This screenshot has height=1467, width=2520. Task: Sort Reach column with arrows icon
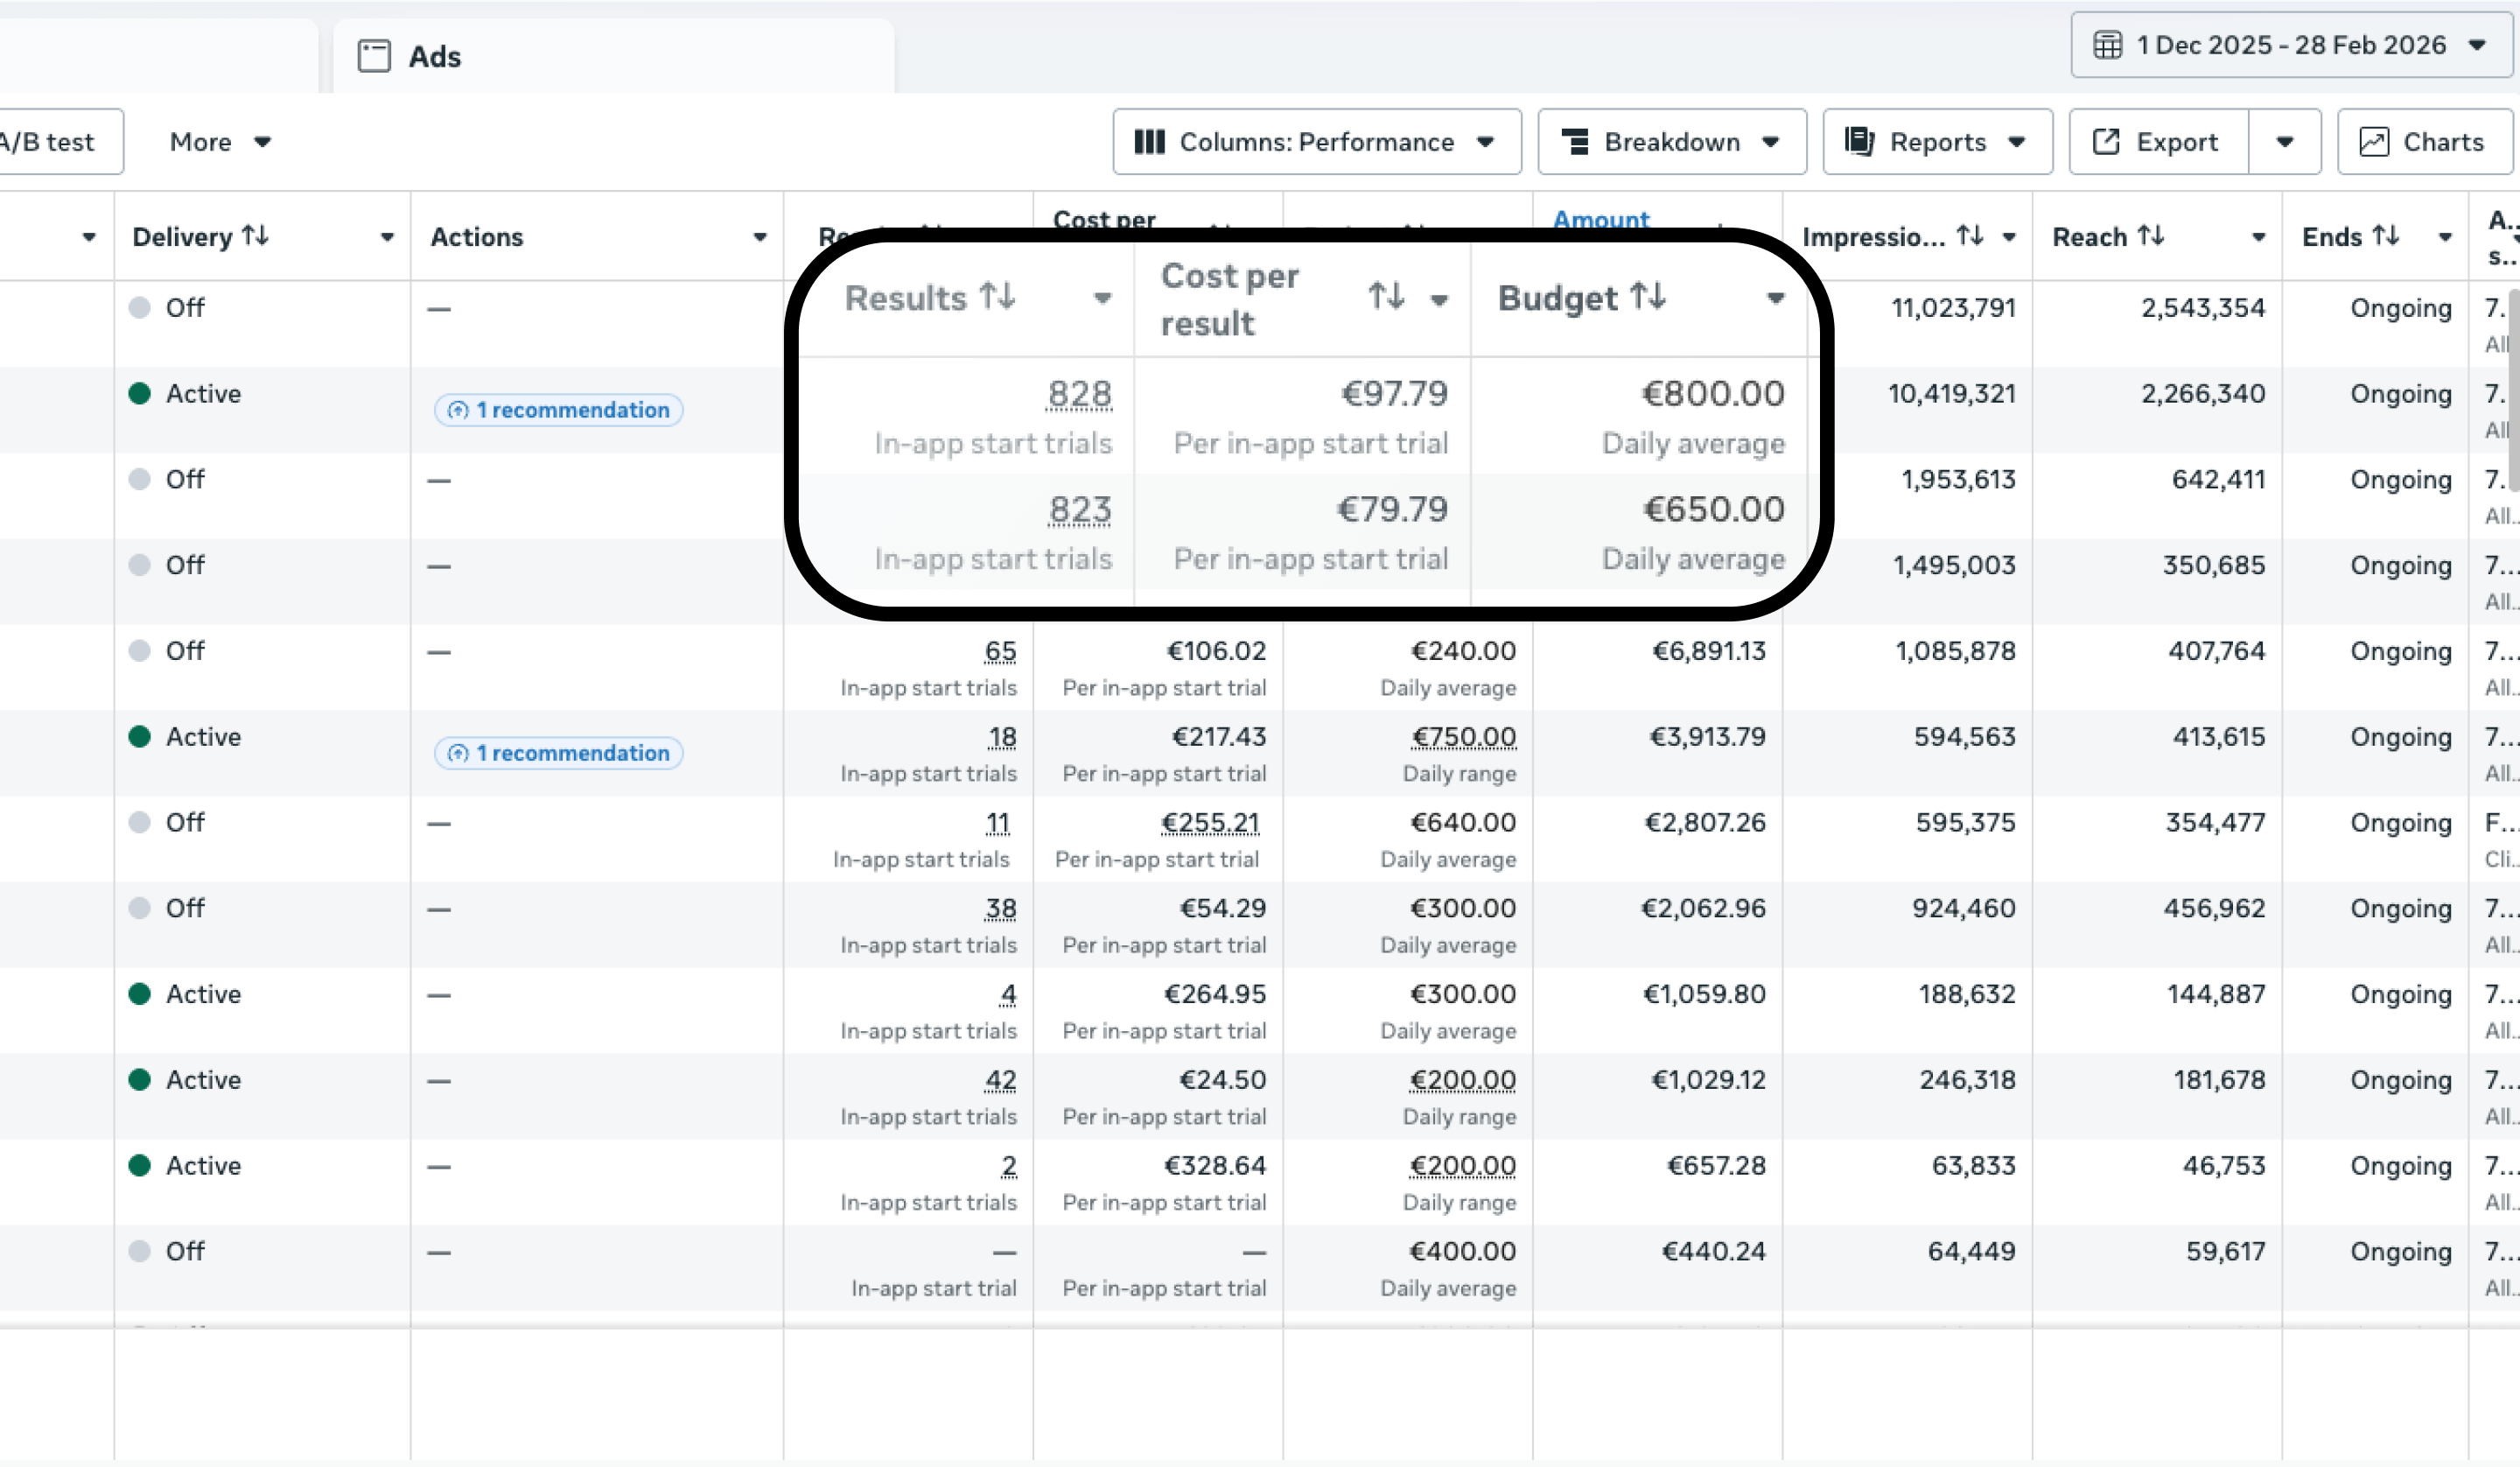[2151, 236]
